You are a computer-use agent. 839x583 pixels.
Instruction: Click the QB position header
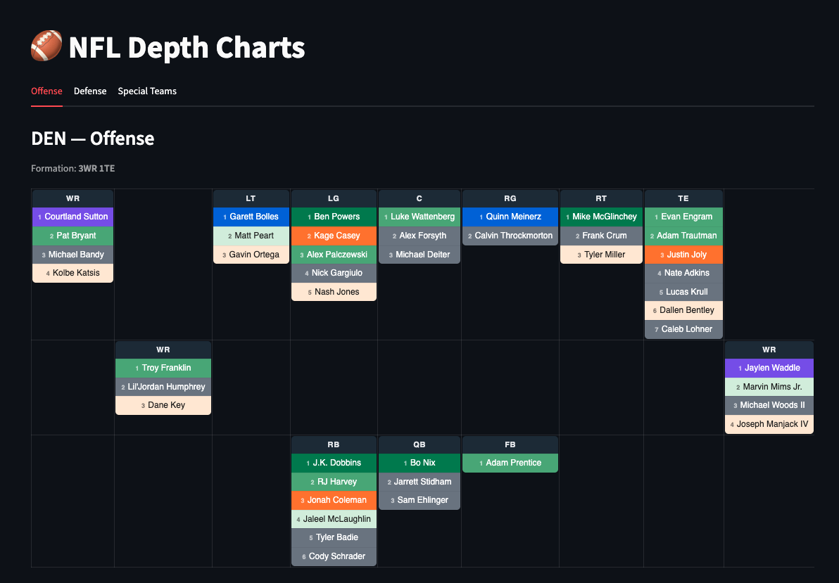(x=419, y=444)
